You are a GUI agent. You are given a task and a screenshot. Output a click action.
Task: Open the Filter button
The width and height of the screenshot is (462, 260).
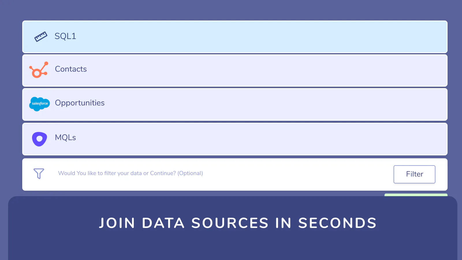(414, 174)
